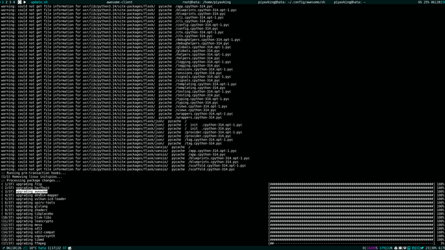Image resolution: width=445 pixels, height=250 pixels.
Task: Switch to workspace tag 2
Action: click(x=6, y=2)
